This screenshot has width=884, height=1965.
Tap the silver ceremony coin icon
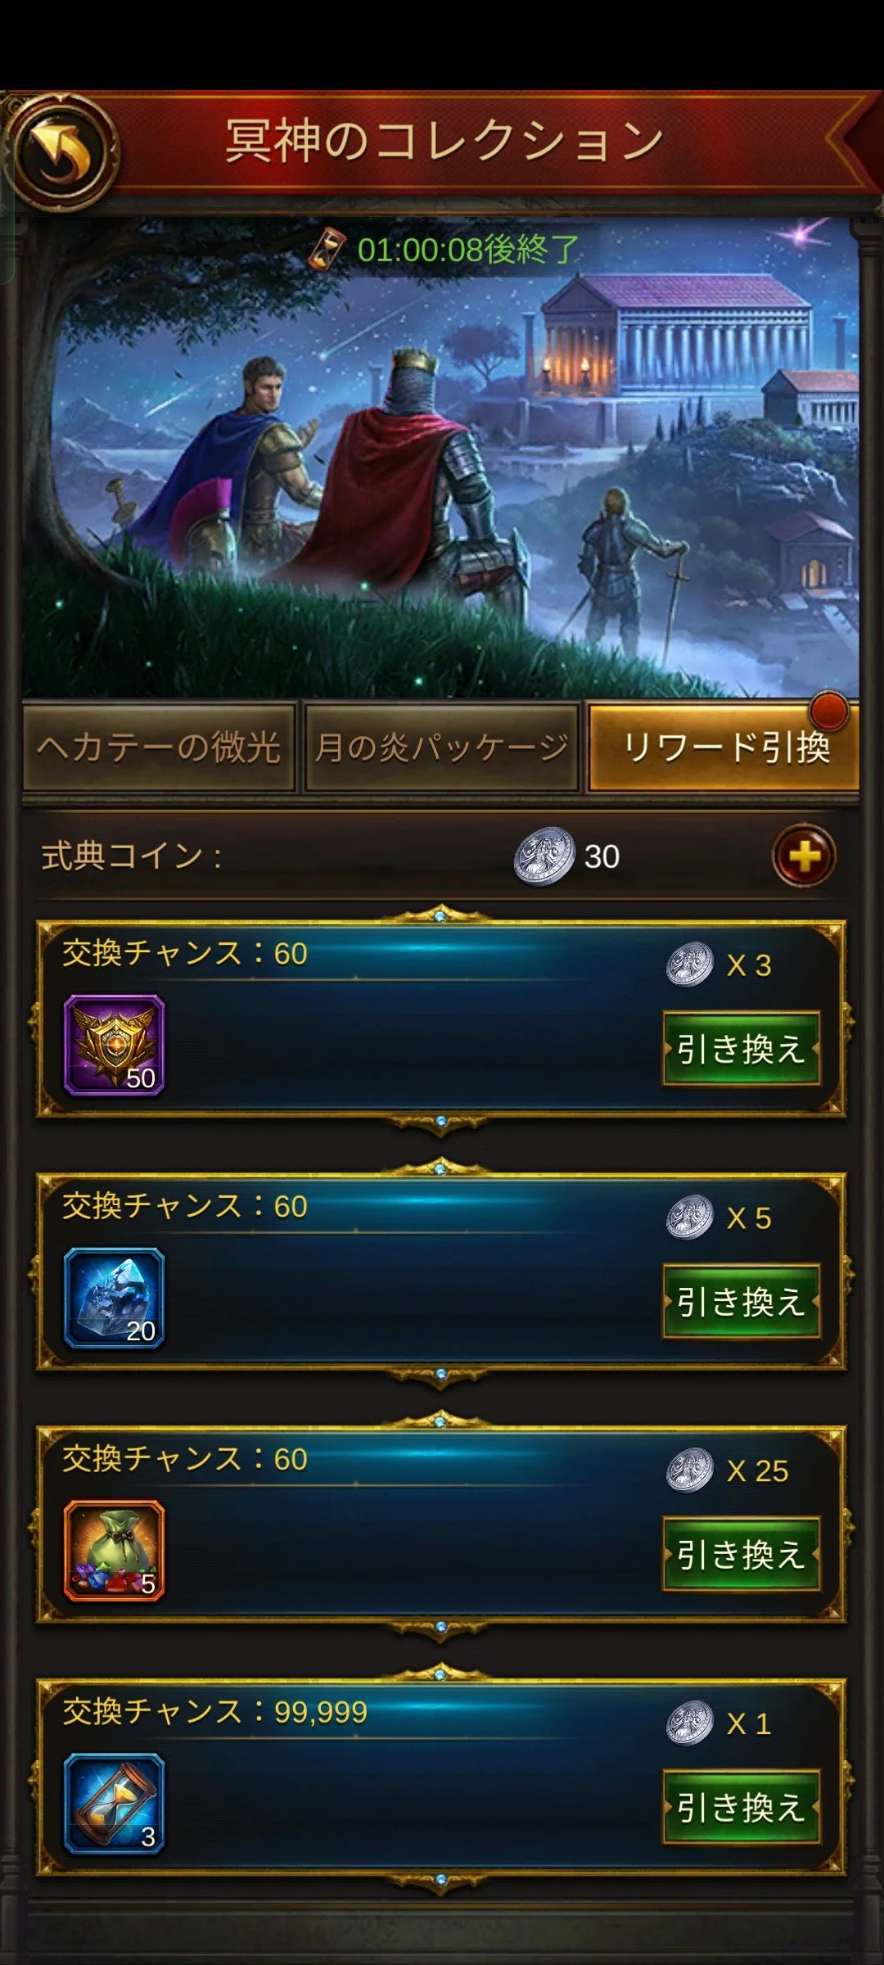pyautogui.click(x=544, y=856)
